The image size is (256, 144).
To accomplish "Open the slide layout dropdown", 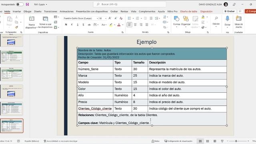I will tap(56, 17).
